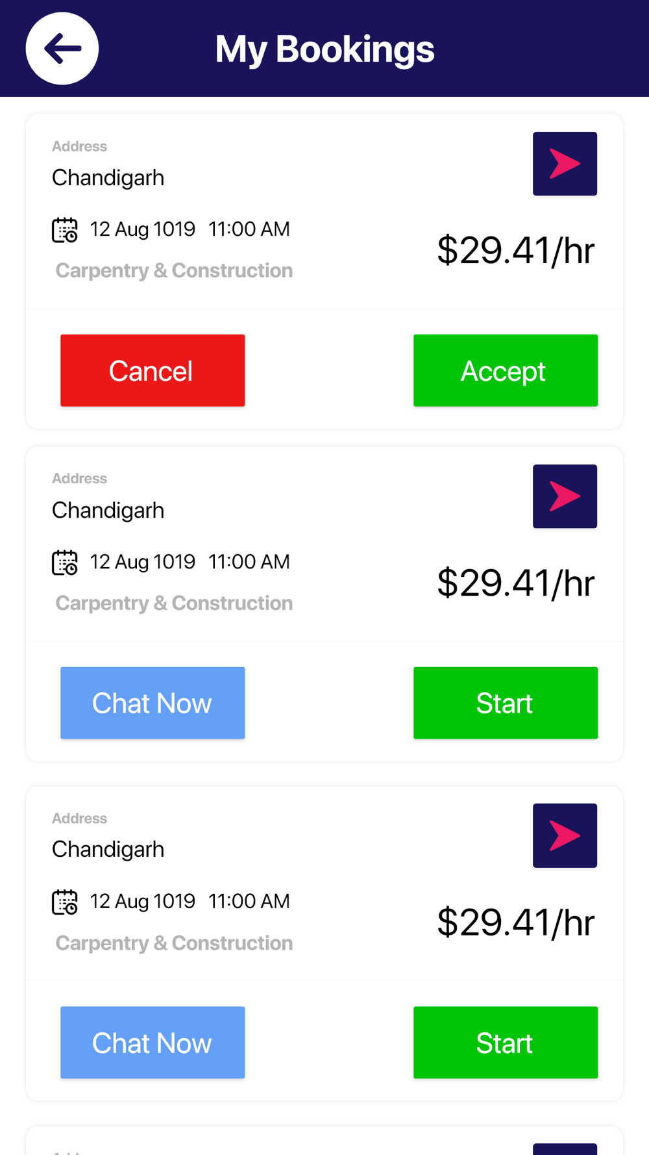The image size is (649, 1155).
Task: Select the first booking's Chandigarh address
Action: pyautogui.click(x=108, y=178)
